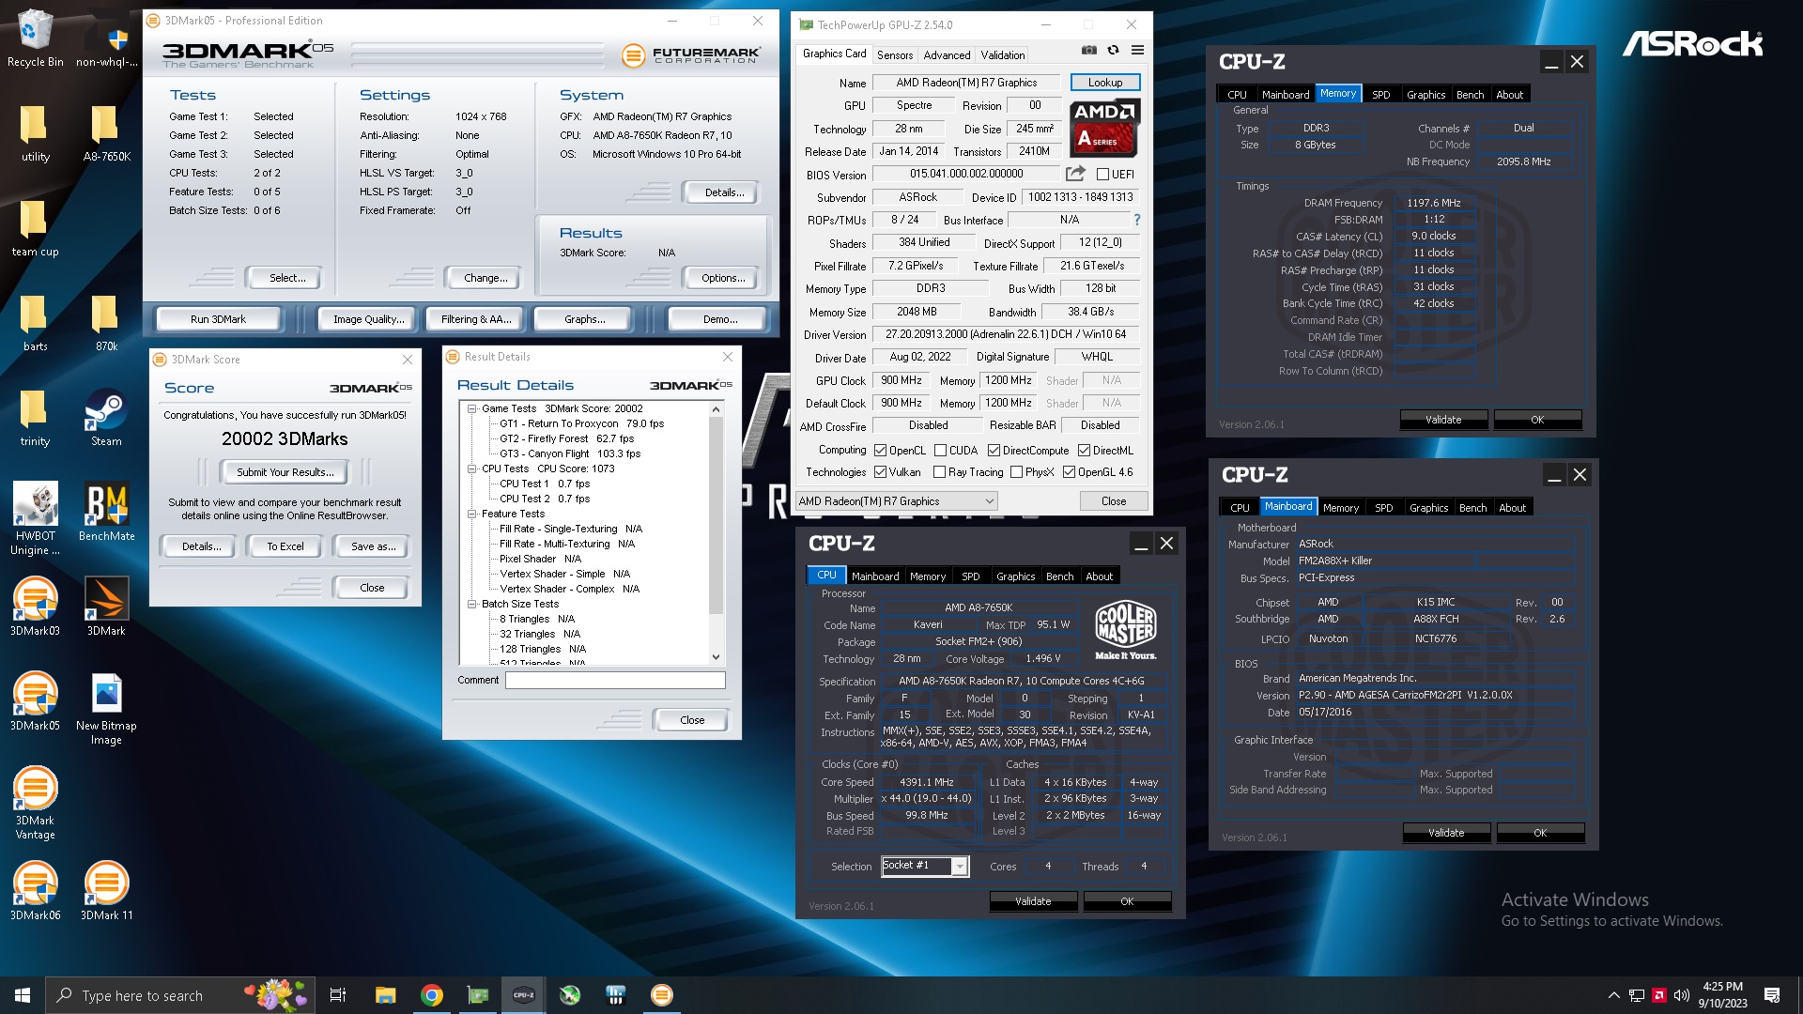Open Steam desktop shortcut
Image resolution: width=1803 pixels, height=1014 pixels.
(106, 419)
